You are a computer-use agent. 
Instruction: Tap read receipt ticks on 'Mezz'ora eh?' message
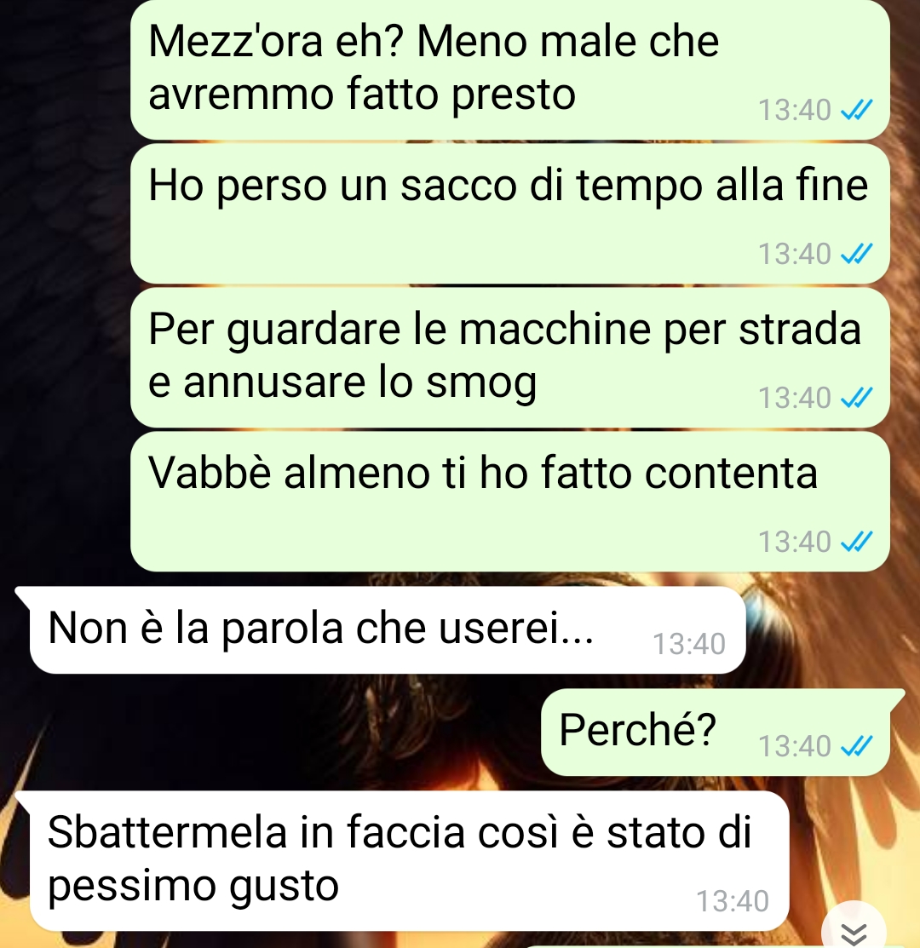click(x=857, y=110)
